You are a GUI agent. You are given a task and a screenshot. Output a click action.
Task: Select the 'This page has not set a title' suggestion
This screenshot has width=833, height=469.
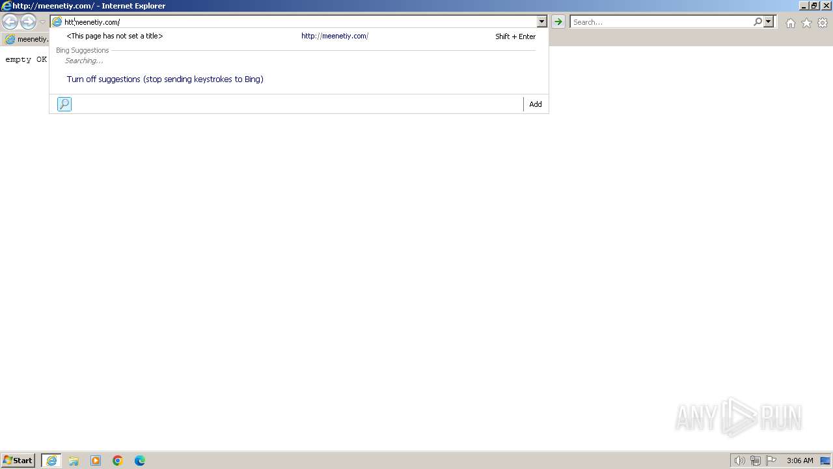(x=115, y=36)
